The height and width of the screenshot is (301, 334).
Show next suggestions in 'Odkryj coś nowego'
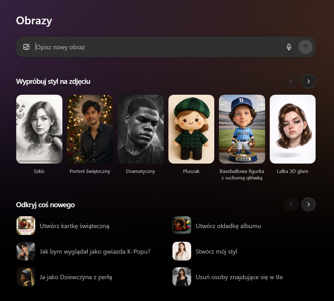click(308, 204)
